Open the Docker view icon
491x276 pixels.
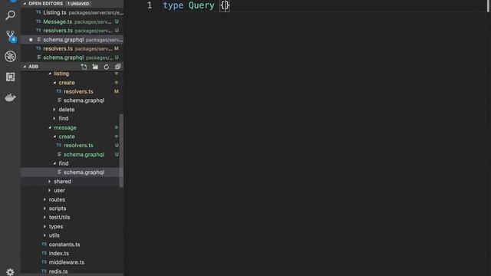click(10, 97)
